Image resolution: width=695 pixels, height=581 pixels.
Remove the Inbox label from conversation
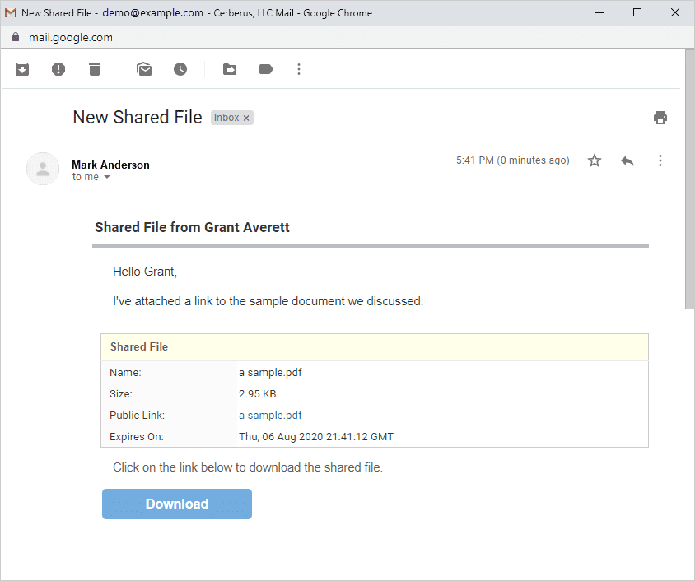[x=246, y=119]
